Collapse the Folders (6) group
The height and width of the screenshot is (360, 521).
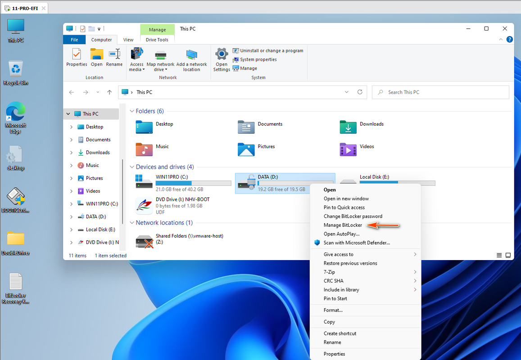pyautogui.click(x=132, y=111)
